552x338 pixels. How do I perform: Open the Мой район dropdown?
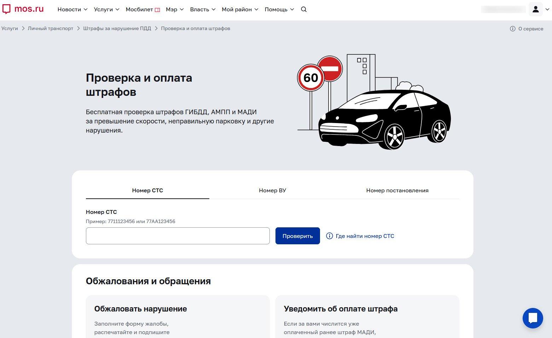point(240,10)
